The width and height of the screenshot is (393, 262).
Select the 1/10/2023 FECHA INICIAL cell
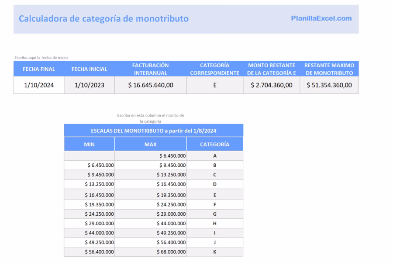click(x=90, y=85)
